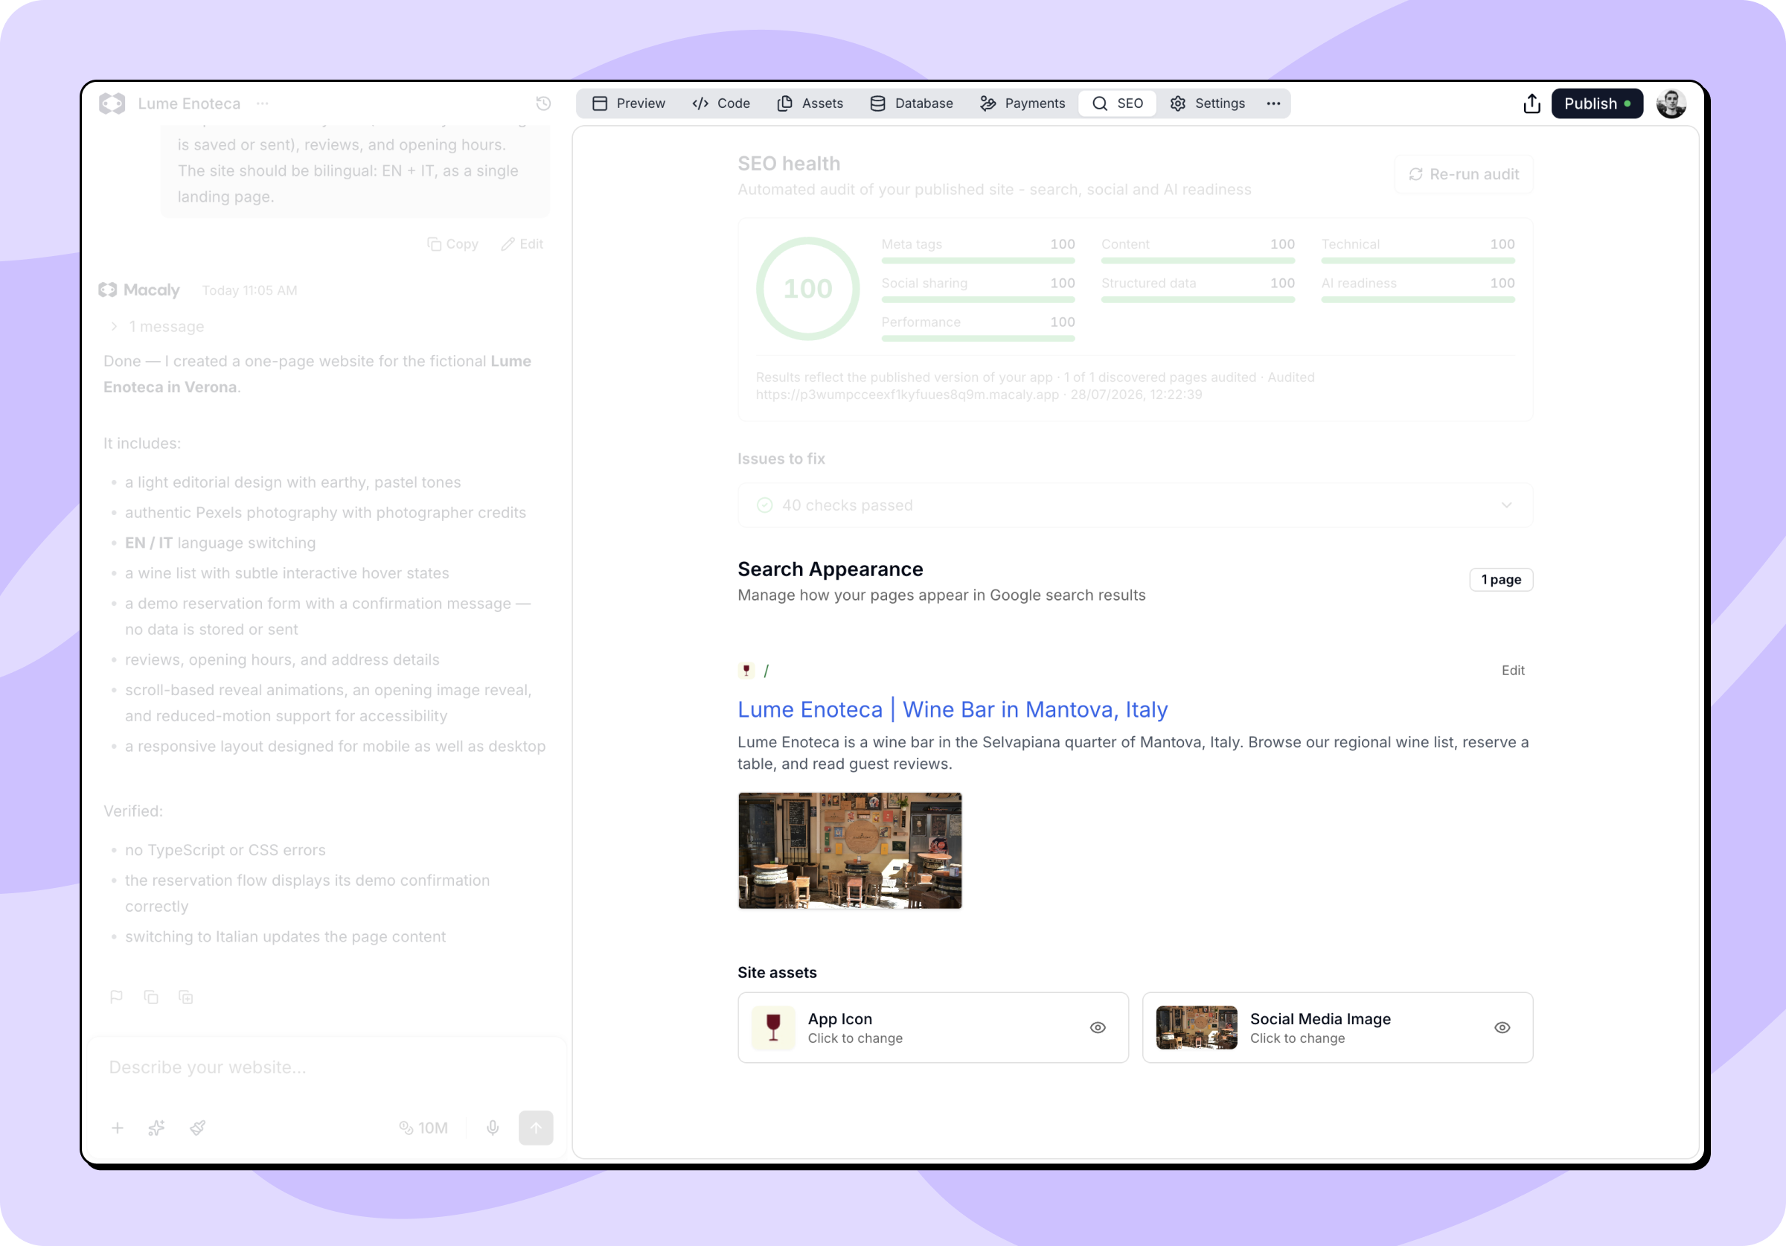Activate the microphone voice input
Screen dimensions: 1786x1246
tap(493, 1128)
